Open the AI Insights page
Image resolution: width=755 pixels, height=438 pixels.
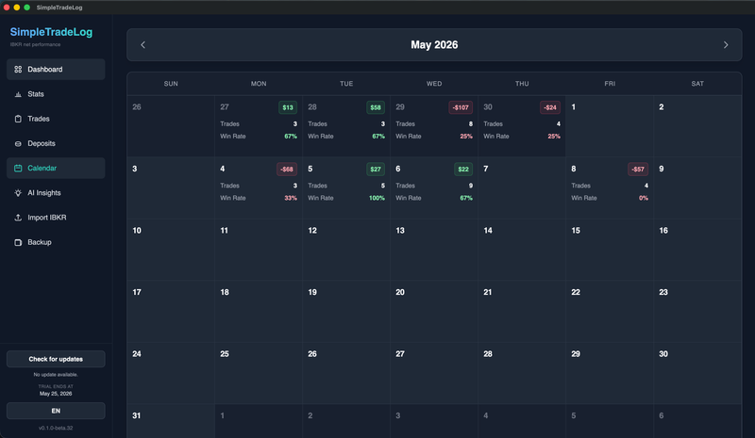(x=56, y=193)
